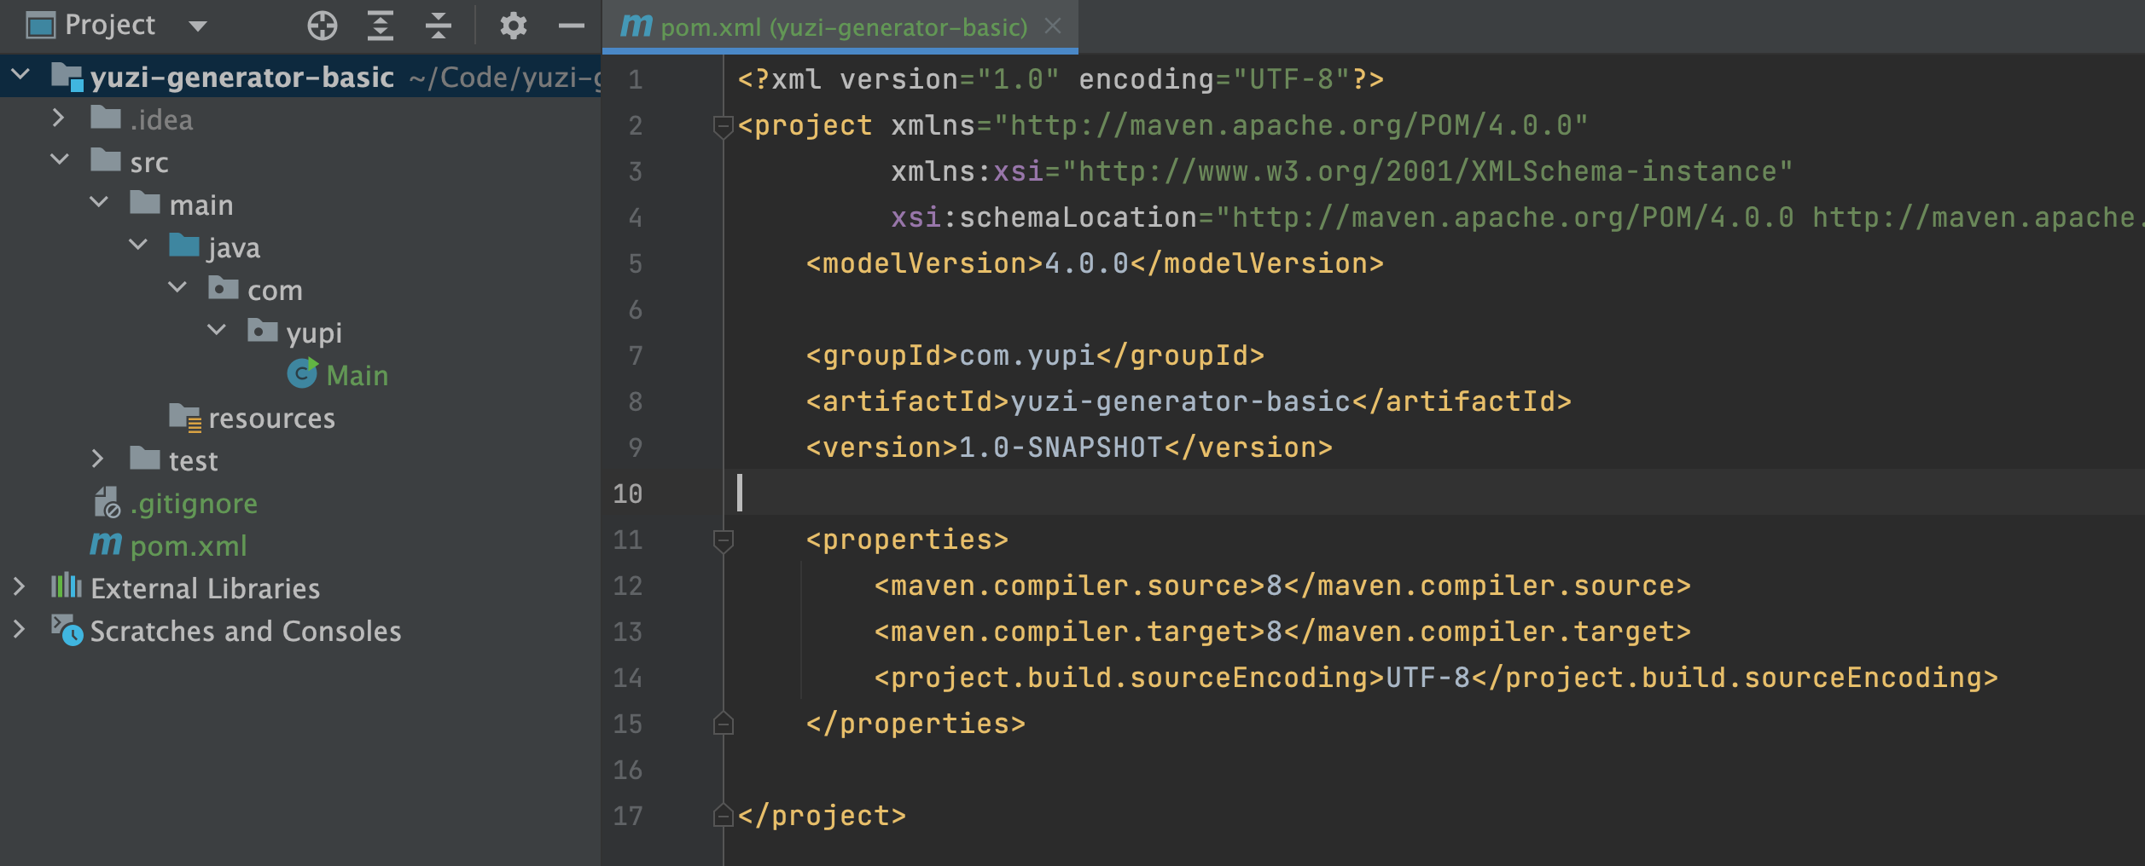Image resolution: width=2145 pixels, height=866 pixels.
Task: Open the Project view dropdown arrow
Action: click(x=198, y=26)
